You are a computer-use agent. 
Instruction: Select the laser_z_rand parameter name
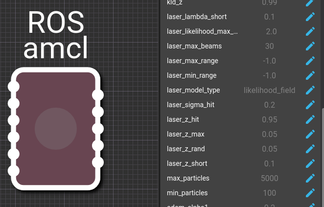click(186, 149)
